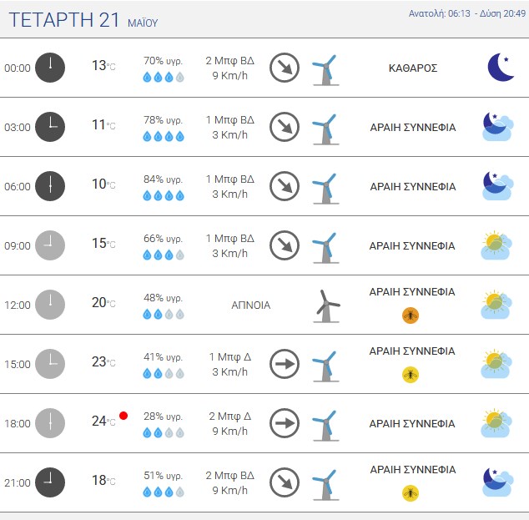529x520 pixels.
Task: Click the moon and cloud icon at 06:00
Action: (498, 186)
